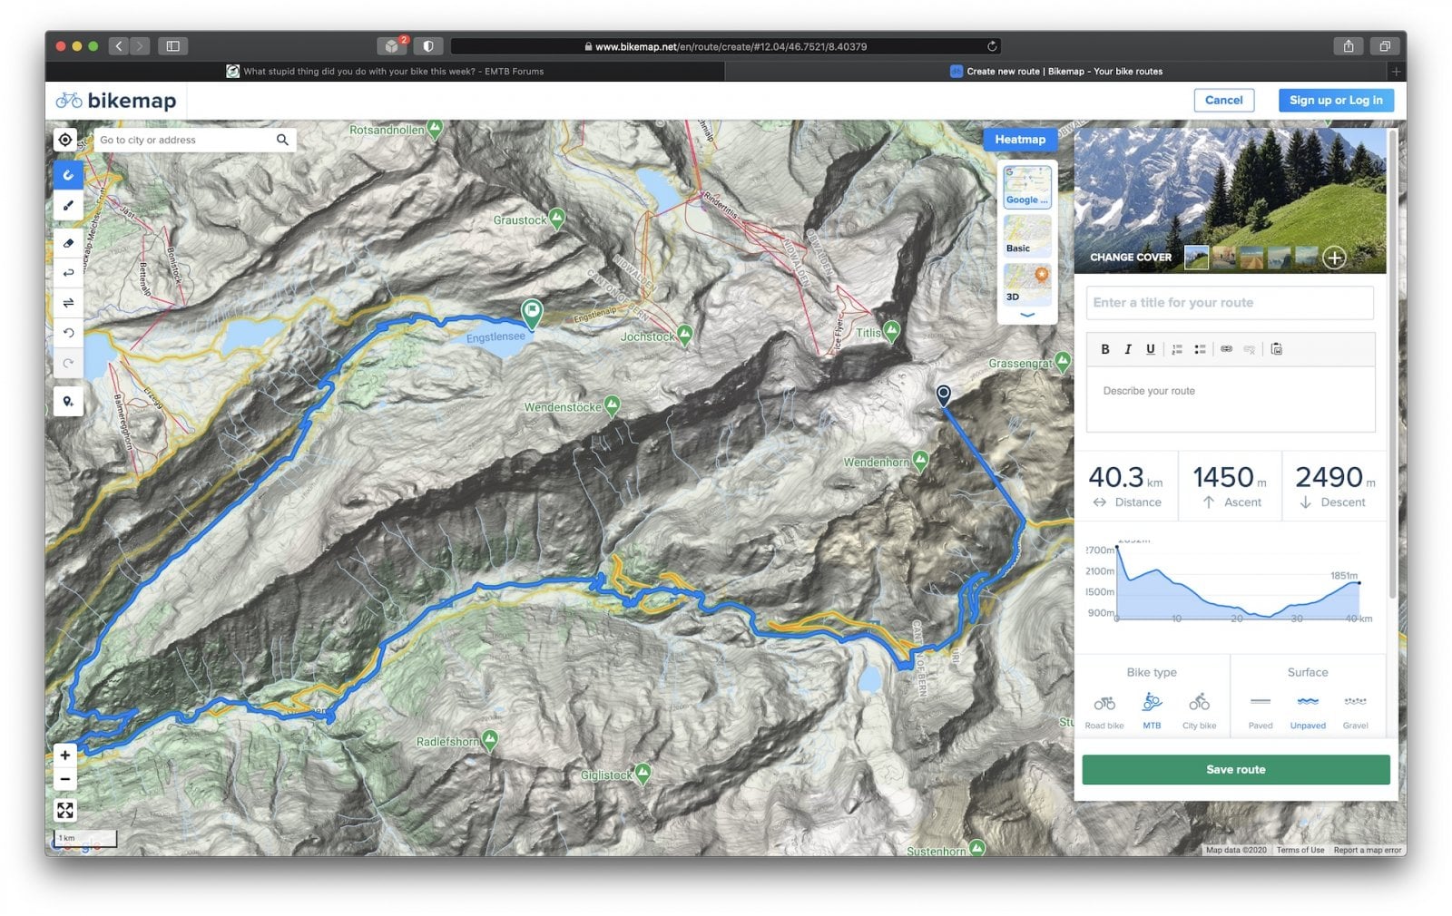1452x916 pixels.
Task: Click the Jochstock peak marker
Action: tap(685, 335)
